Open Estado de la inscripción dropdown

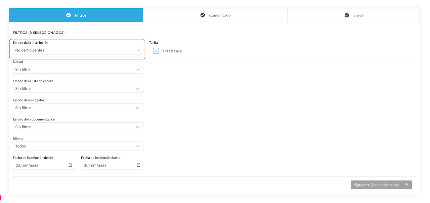point(78,50)
